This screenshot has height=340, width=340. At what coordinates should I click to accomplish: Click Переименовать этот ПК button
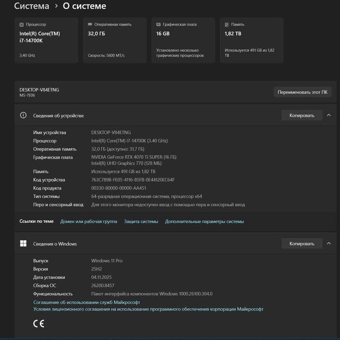(x=302, y=92)
